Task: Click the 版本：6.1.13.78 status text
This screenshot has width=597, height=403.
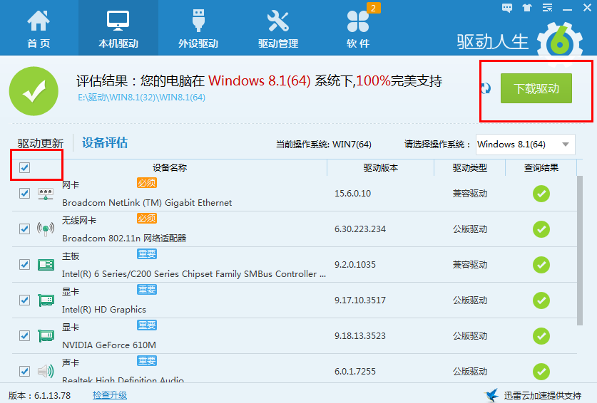Action: coord(40,395)
